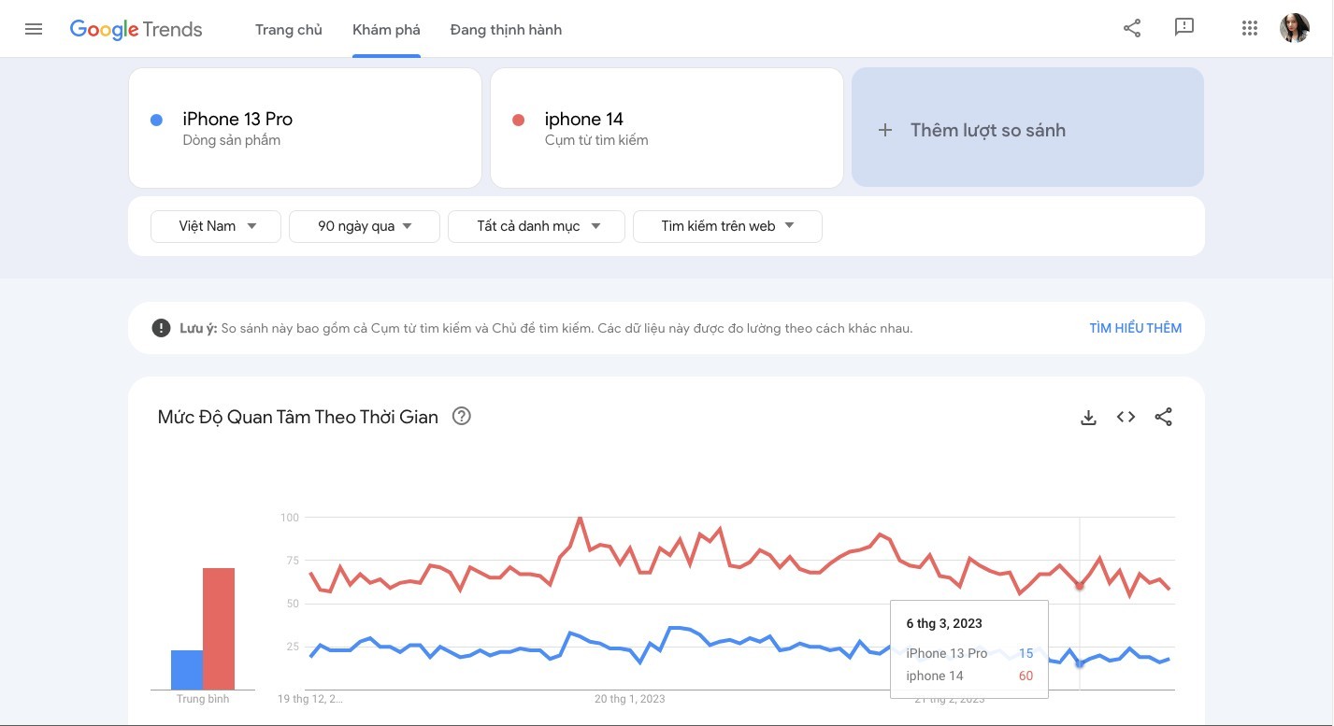Add a comparison with Thêm lượt so sánh

coord(1027,127)
